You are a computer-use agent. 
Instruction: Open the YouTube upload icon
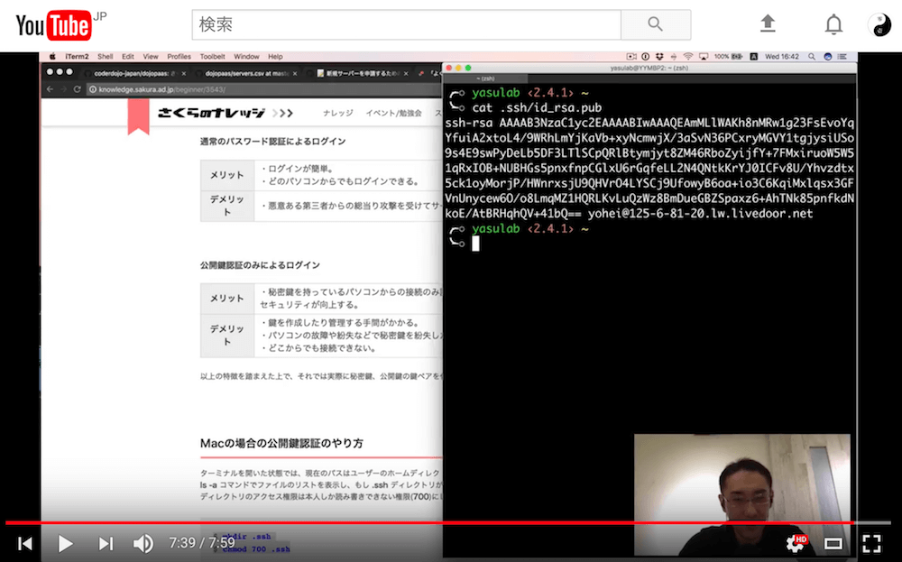768,24
